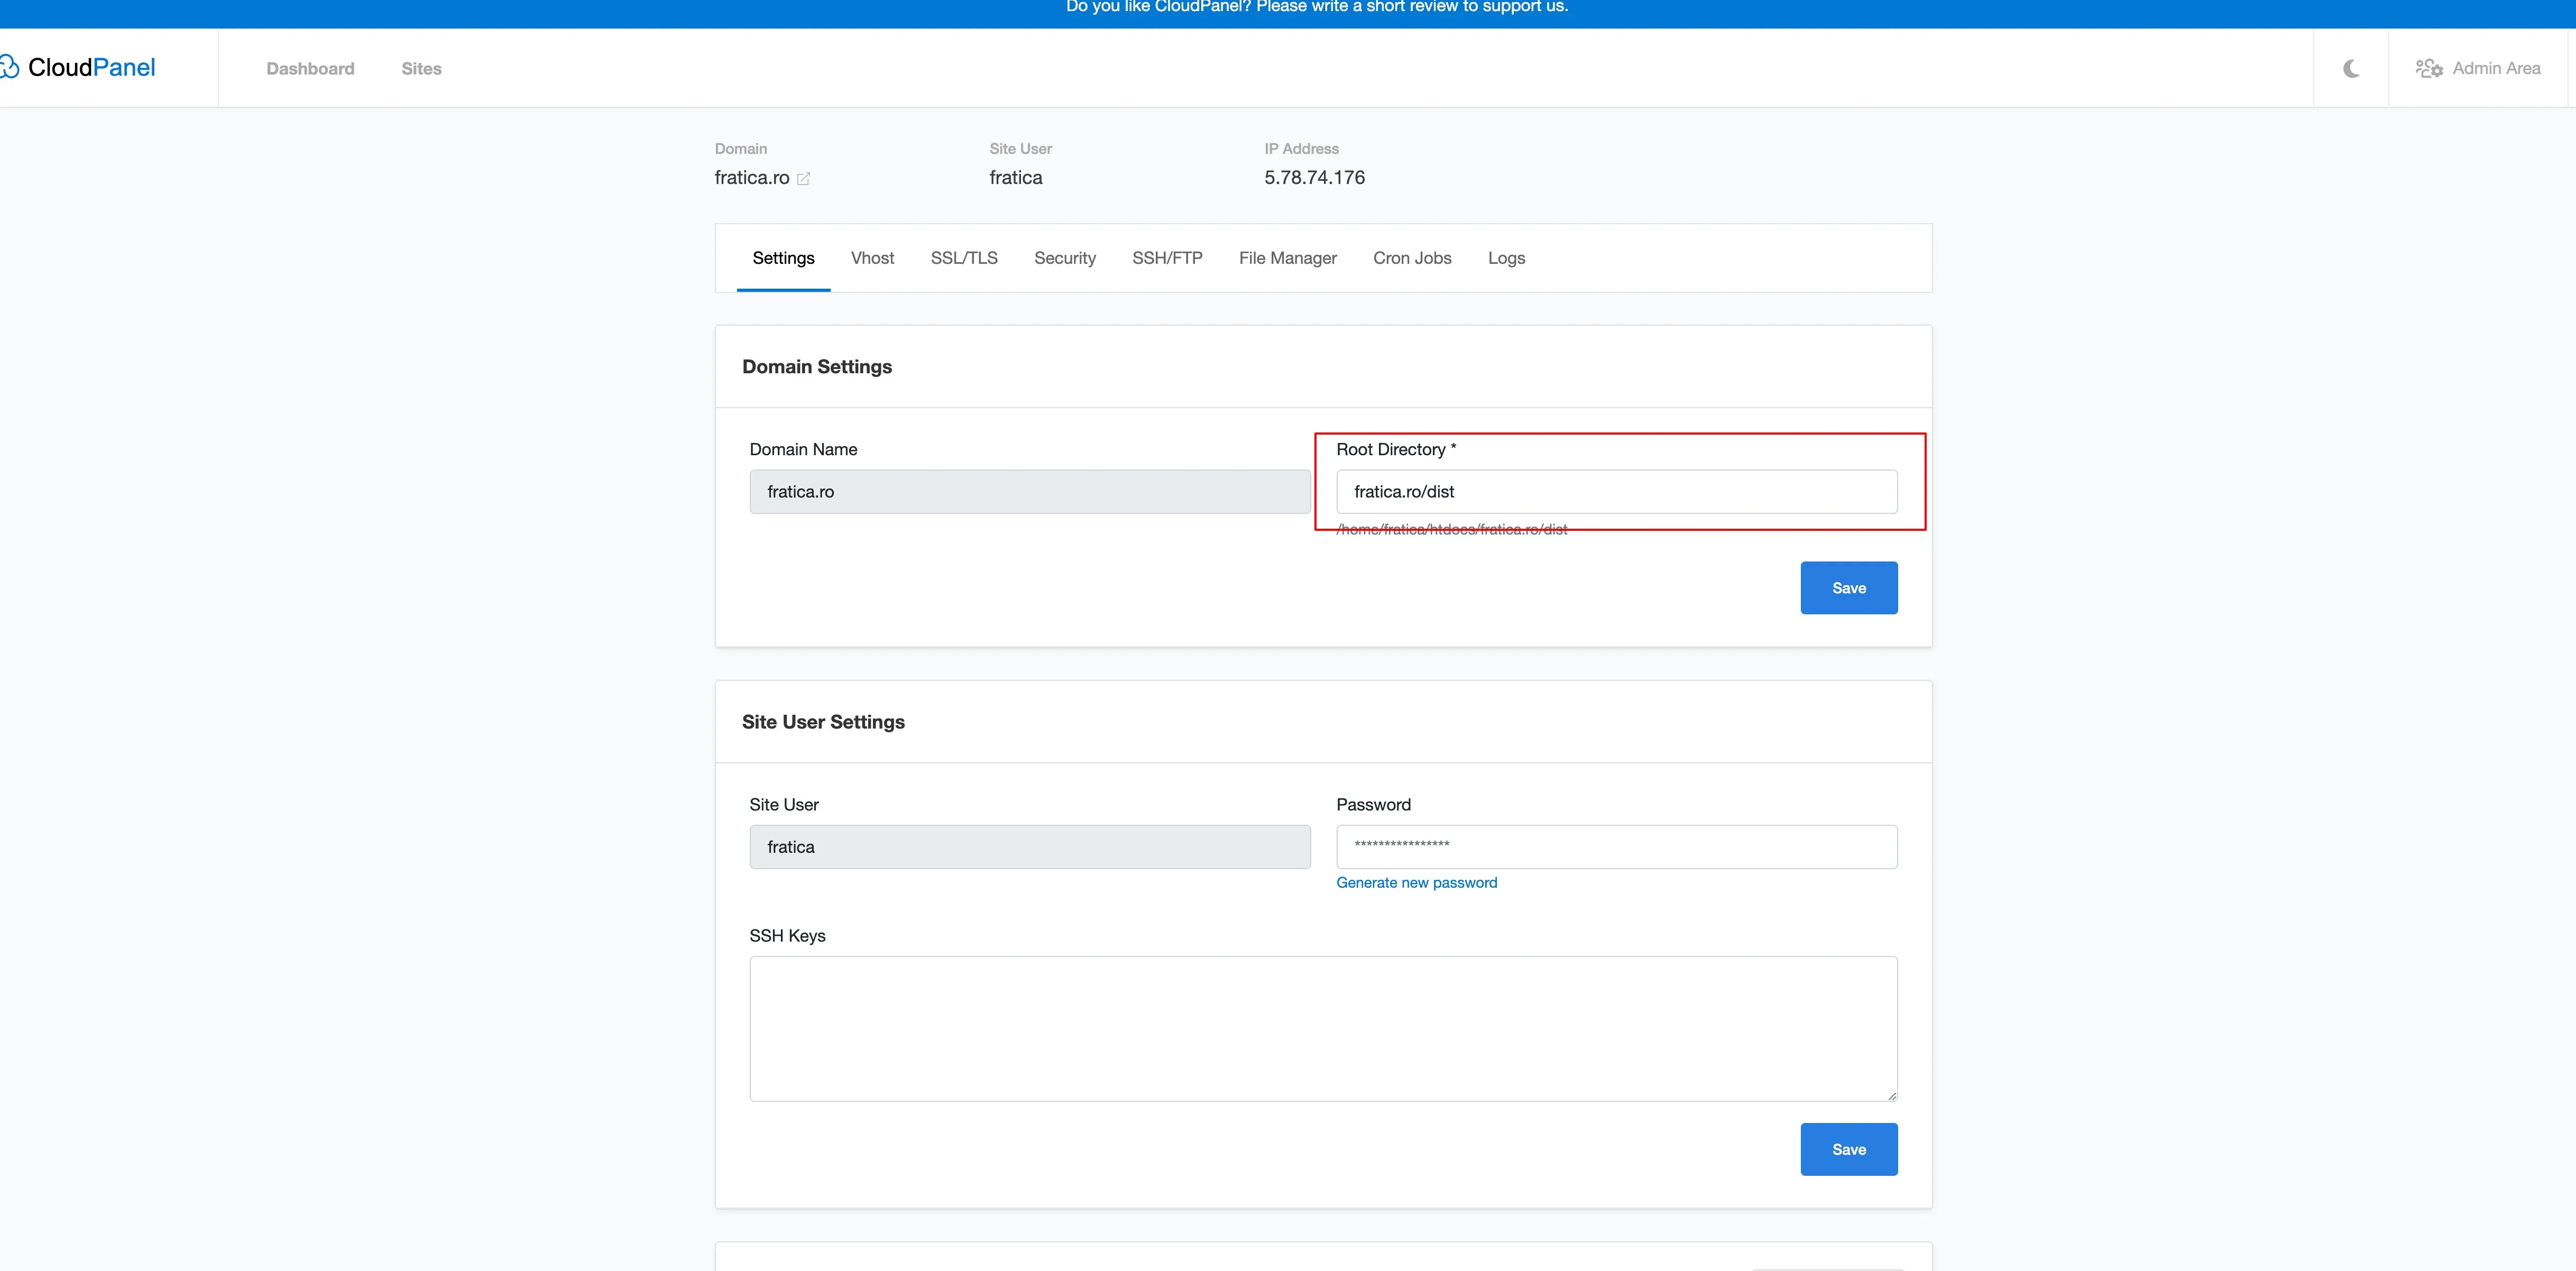2576x1271 pixels.
Task: Open the Cron Jobs tab
Action: click(1412, 258)
